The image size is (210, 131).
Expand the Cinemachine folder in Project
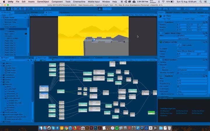click(1, 77)
